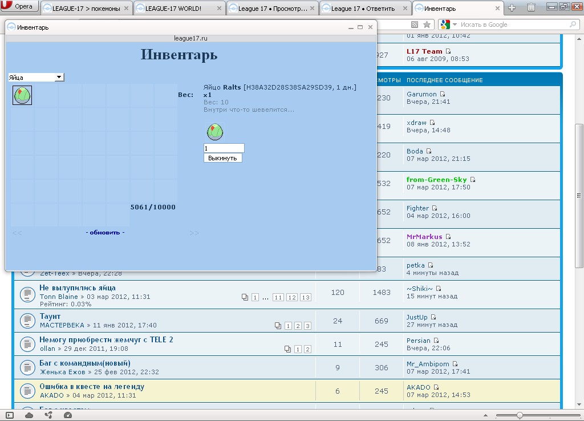Image resolution: width=584 pixels, height=421 pixels.
Task: Go to previous inventory page <<
Action: [17, 233]
